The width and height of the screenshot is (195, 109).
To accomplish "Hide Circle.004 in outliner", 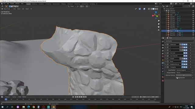I will pos(193,13).
